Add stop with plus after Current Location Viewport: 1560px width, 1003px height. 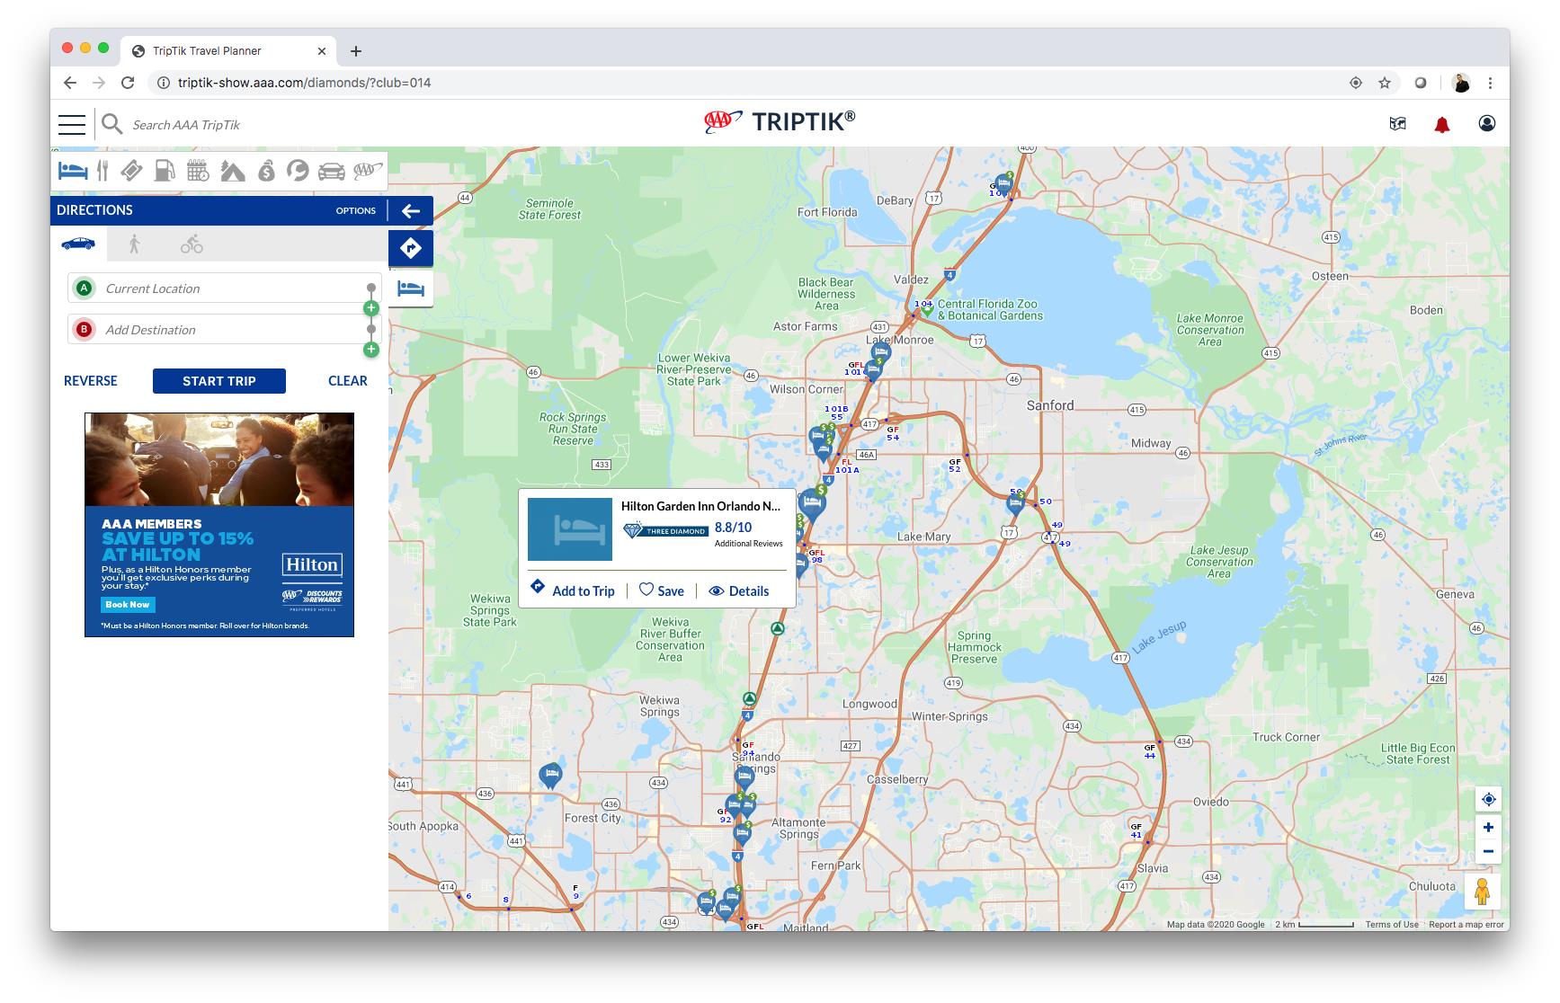click(x=370, y=308)
